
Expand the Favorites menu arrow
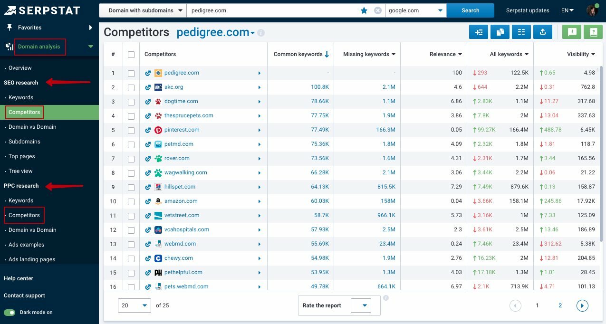click(x=90, y=28)
